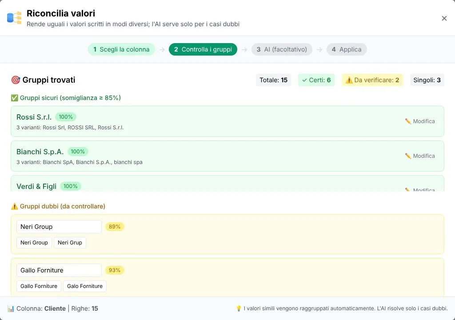This screenshot has height=320, width=455.
Task: Click the 100% badge next to Bianchi S.p.A.
Action: pos(78,152)
